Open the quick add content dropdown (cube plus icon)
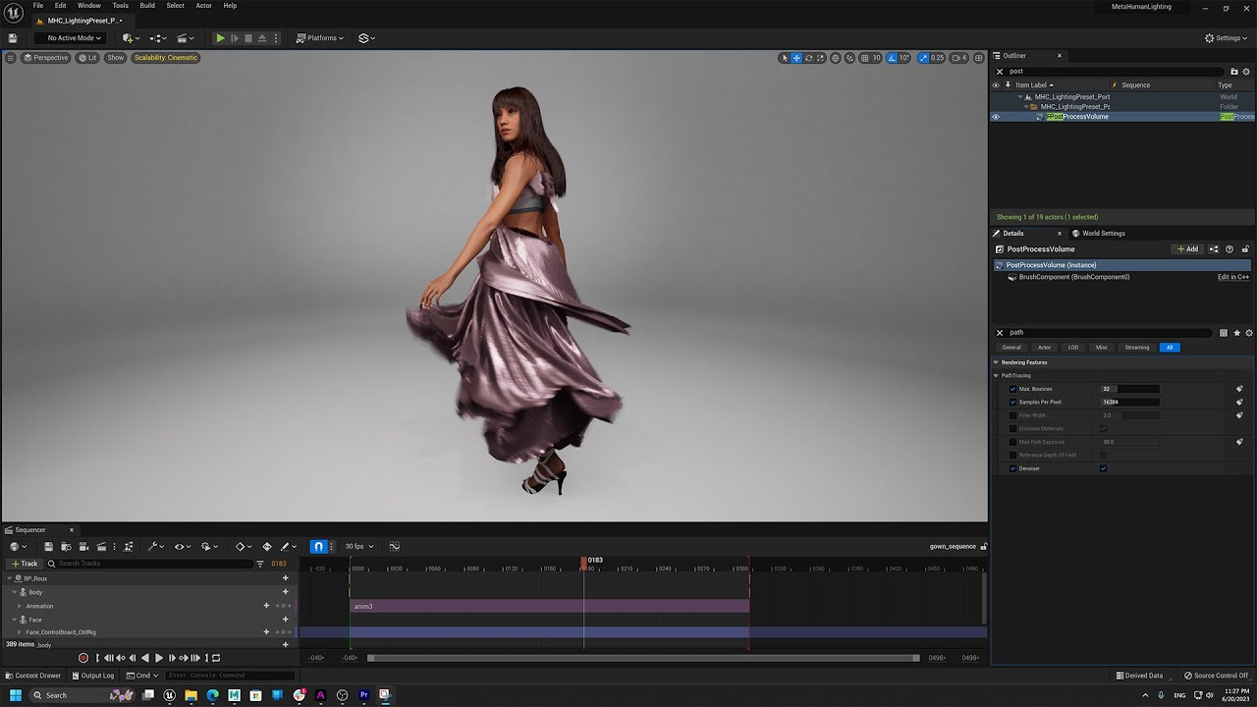 pos(129,38)
